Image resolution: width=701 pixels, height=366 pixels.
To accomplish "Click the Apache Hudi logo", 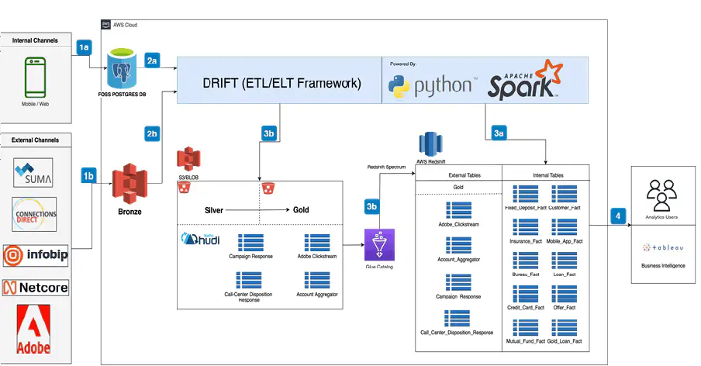I will click(201, 239).
